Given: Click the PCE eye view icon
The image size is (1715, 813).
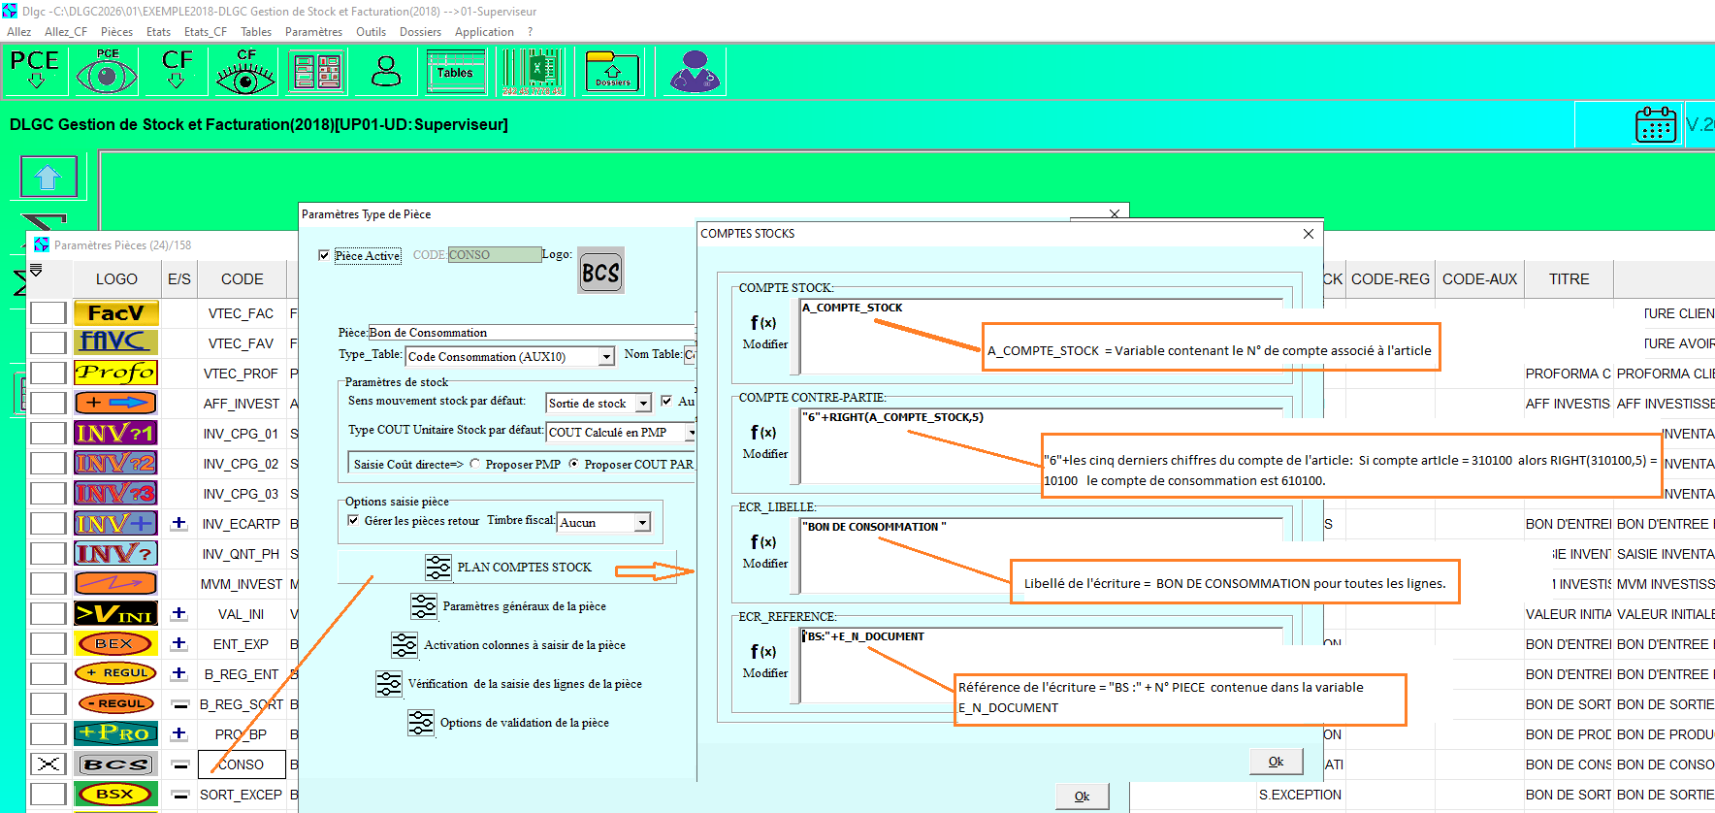Looking at the screenshot, I should pos(107,72).
